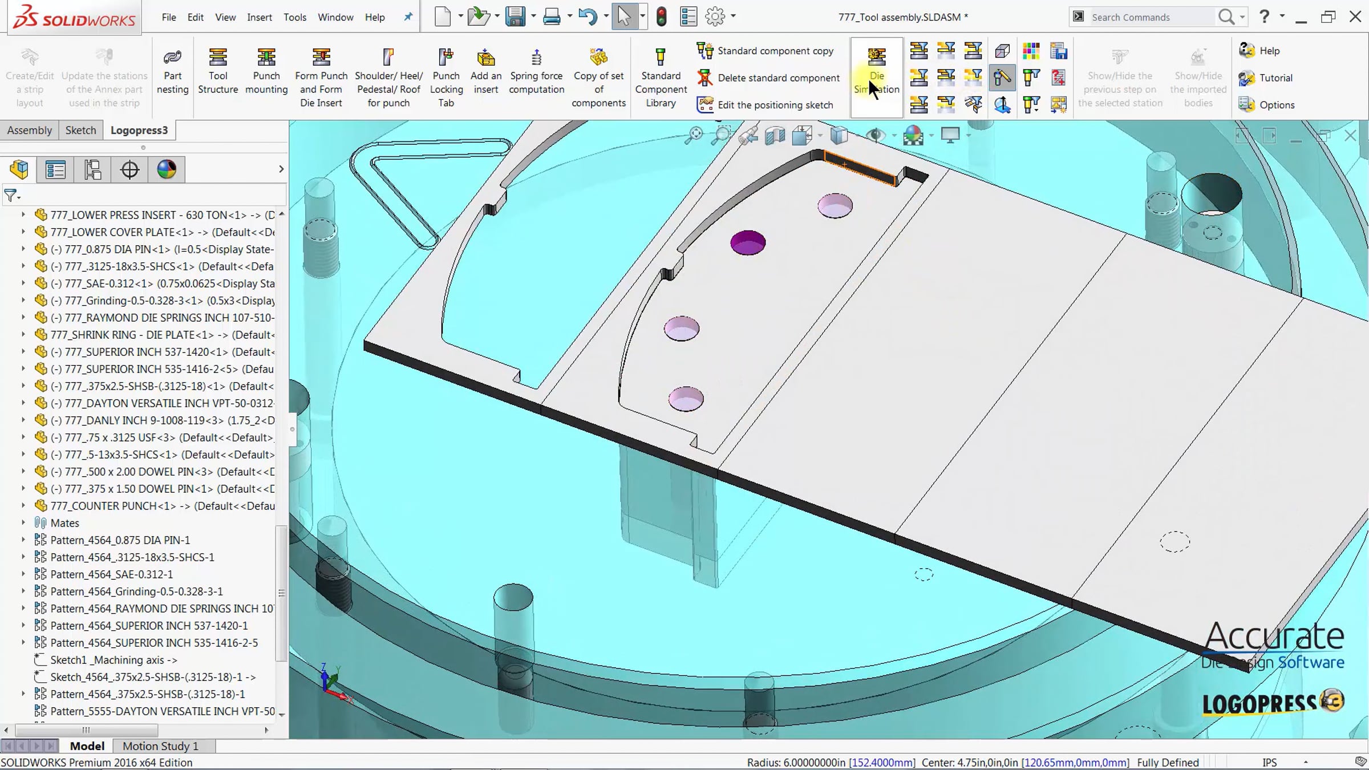Click the New document icon
The width and height of the screenshot is (1369, 770).
coord(443,17)
